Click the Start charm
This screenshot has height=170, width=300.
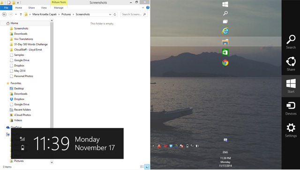(x=291, y=86)
